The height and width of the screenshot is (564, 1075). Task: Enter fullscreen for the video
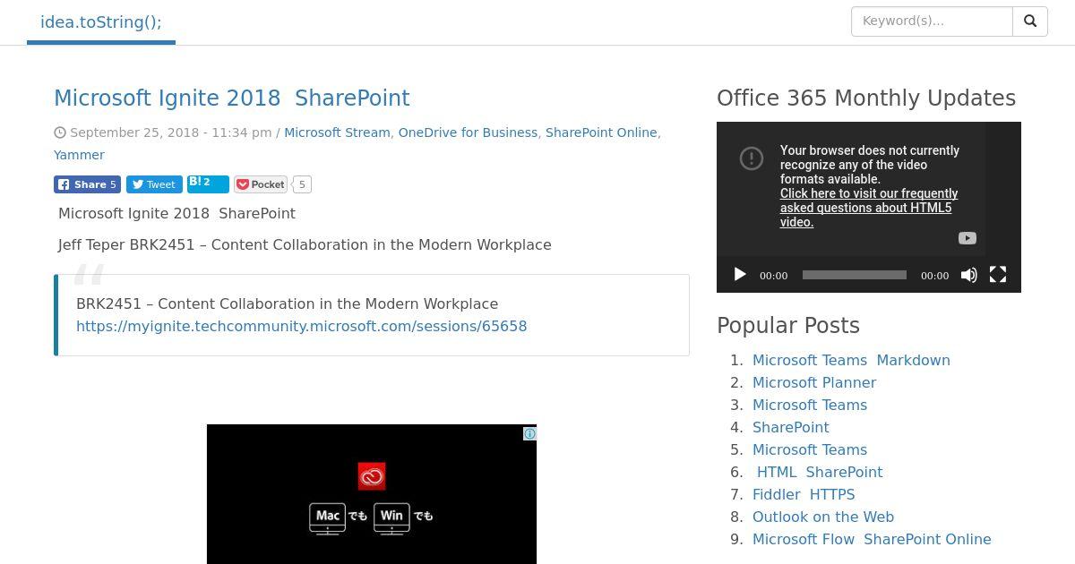pos(998,275)
